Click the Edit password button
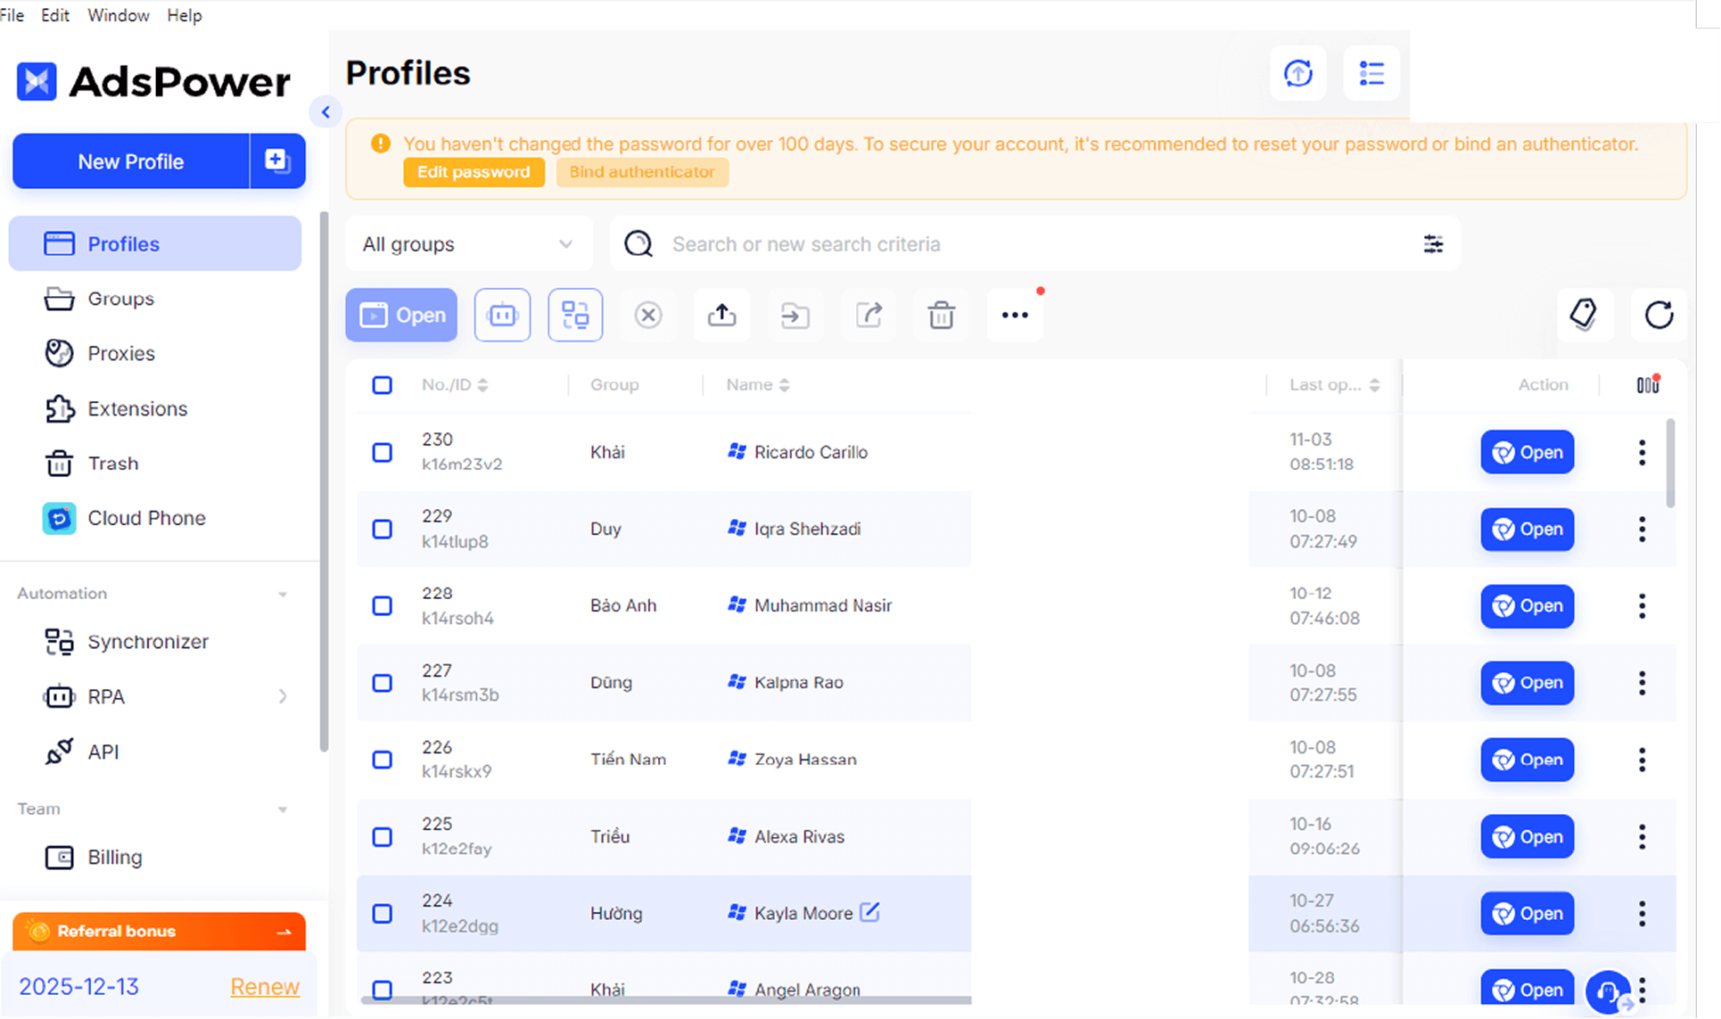 [x=473, y=172]
